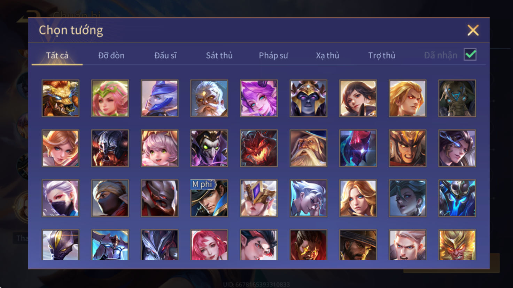The width and height of the screenshot is (513, 288).
Task: Select the golden lion beast hero portrait
Action: tap(61, 98)
